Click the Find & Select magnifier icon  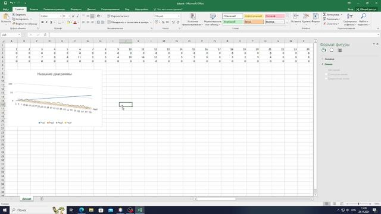click(364, 17)
